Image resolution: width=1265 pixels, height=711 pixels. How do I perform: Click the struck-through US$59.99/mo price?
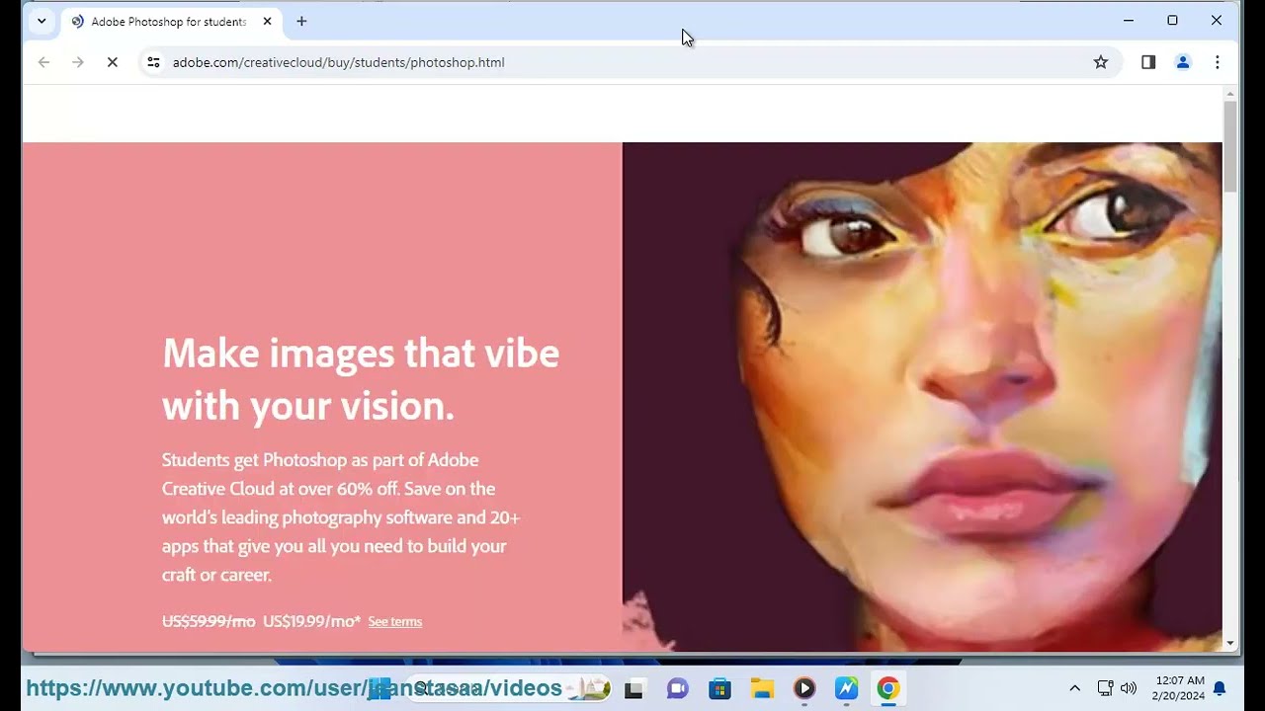coord(209,621)
